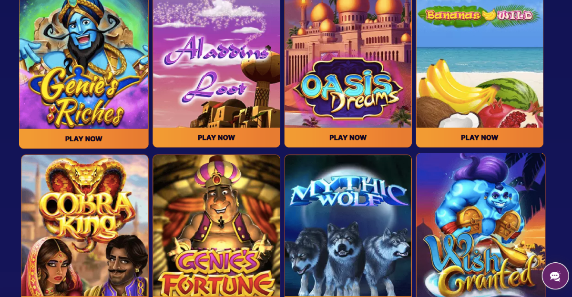This screenshot has width=572, height=297.
Task: Select the Oasis Dreams game logo
Action: point(348,88)
